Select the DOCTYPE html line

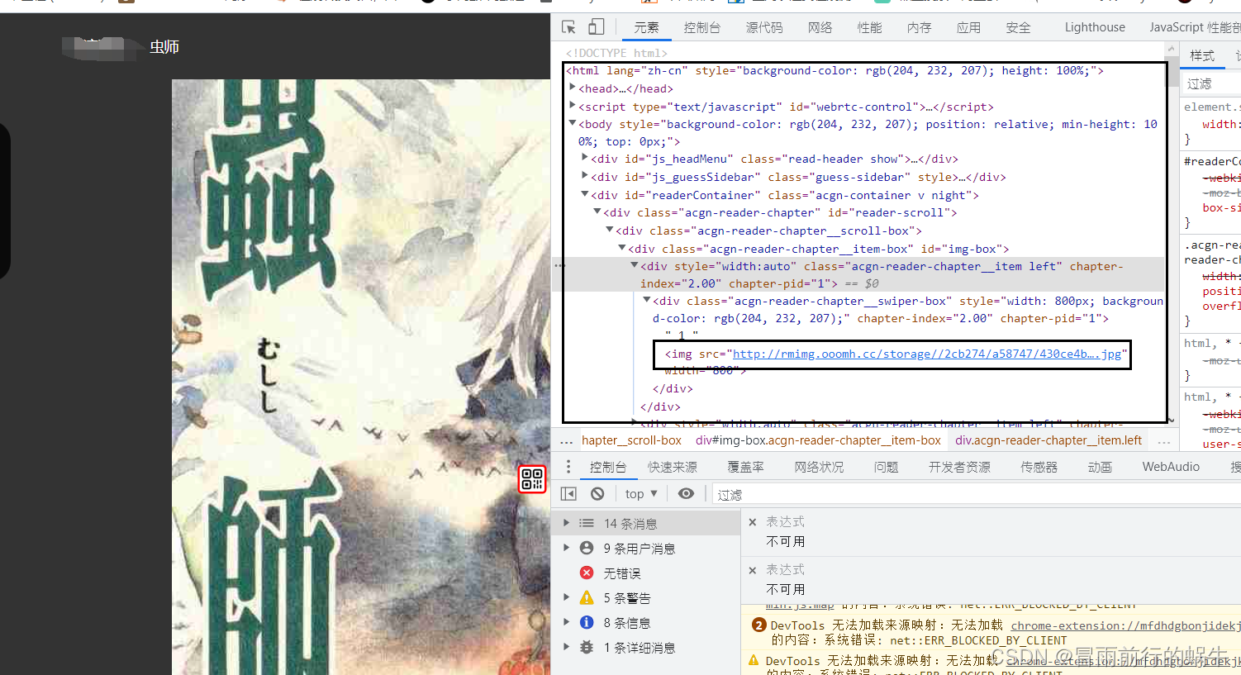pyautogui.click(x=616, y=53)
